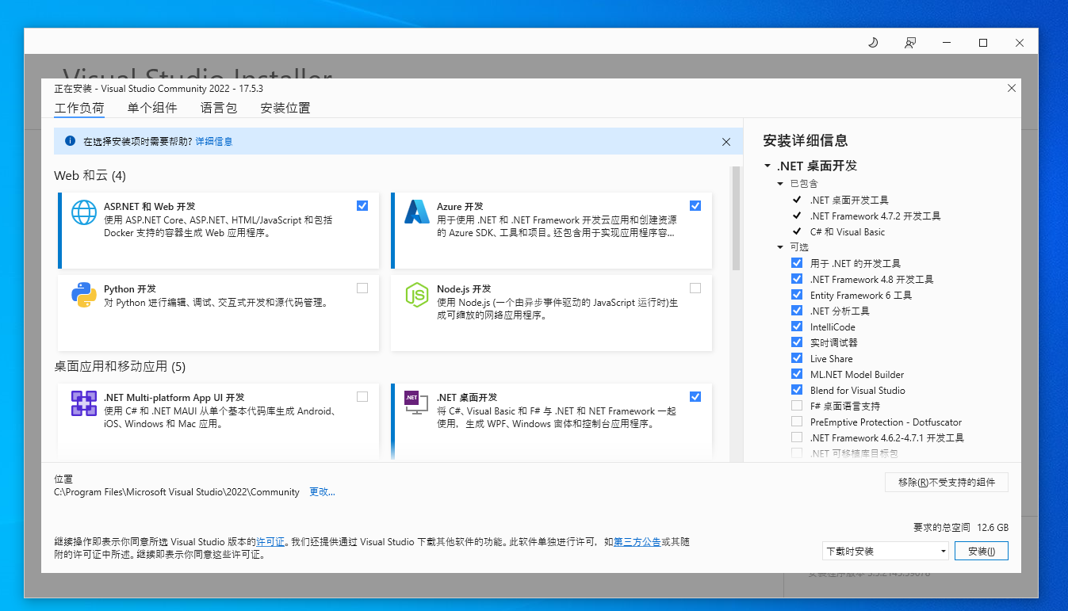
Task: Click the .NET 桌面开发 monitor icon
Action: tap(415, 403)
